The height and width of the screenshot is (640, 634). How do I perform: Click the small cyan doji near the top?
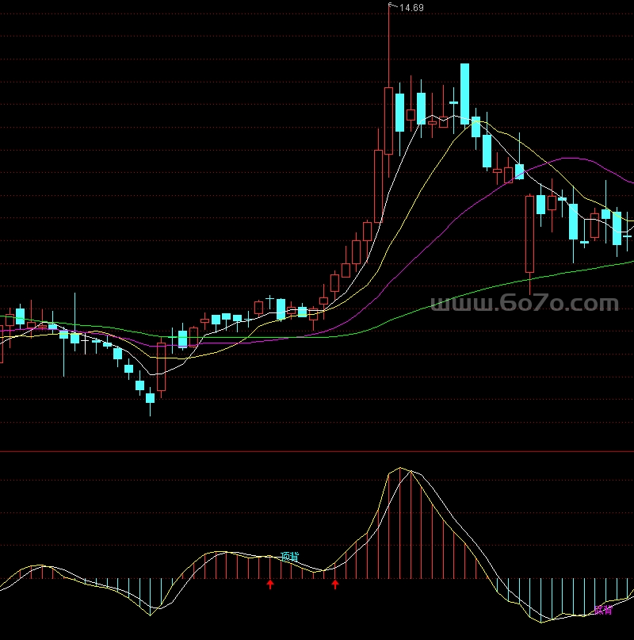point(454,102)
